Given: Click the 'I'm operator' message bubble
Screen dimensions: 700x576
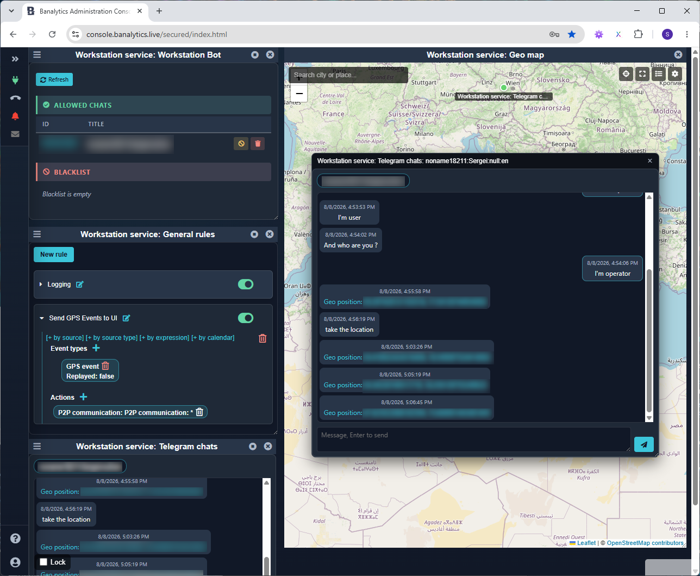Looking at the screenshot, I should (x=612, y=269).
